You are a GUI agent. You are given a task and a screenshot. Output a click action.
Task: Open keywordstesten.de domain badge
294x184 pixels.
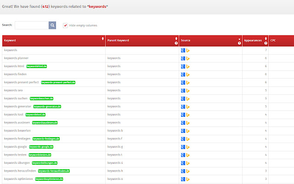pos(40,155)
